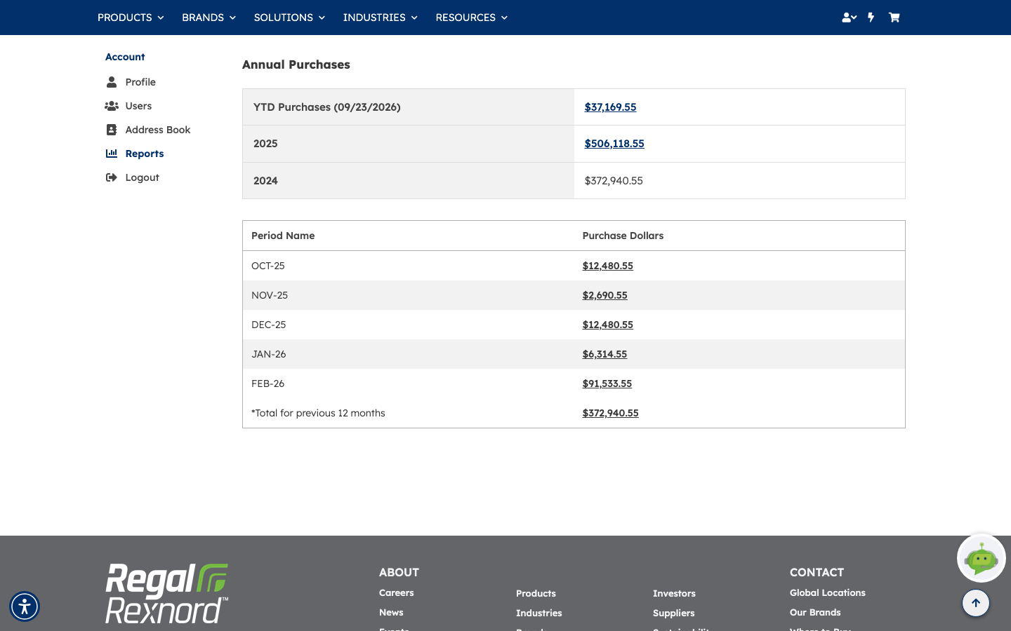Expand the RESOURCES dropdown menu
1011x631 pixels.
pyautogui.click(x=471, y=18)
